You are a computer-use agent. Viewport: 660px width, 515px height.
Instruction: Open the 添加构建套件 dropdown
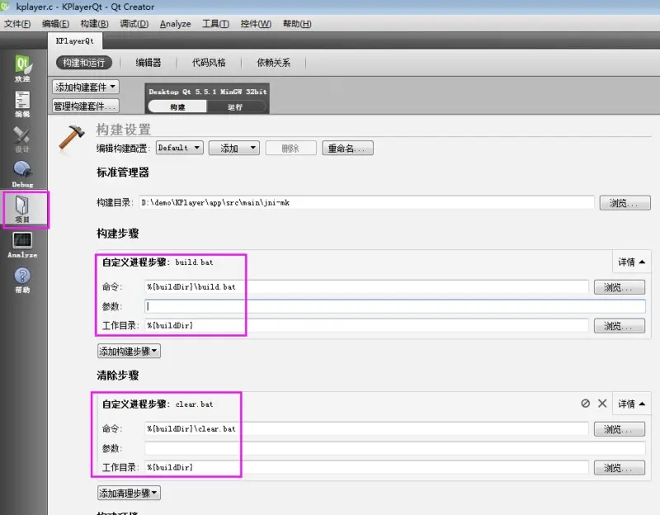pos(86,87)
